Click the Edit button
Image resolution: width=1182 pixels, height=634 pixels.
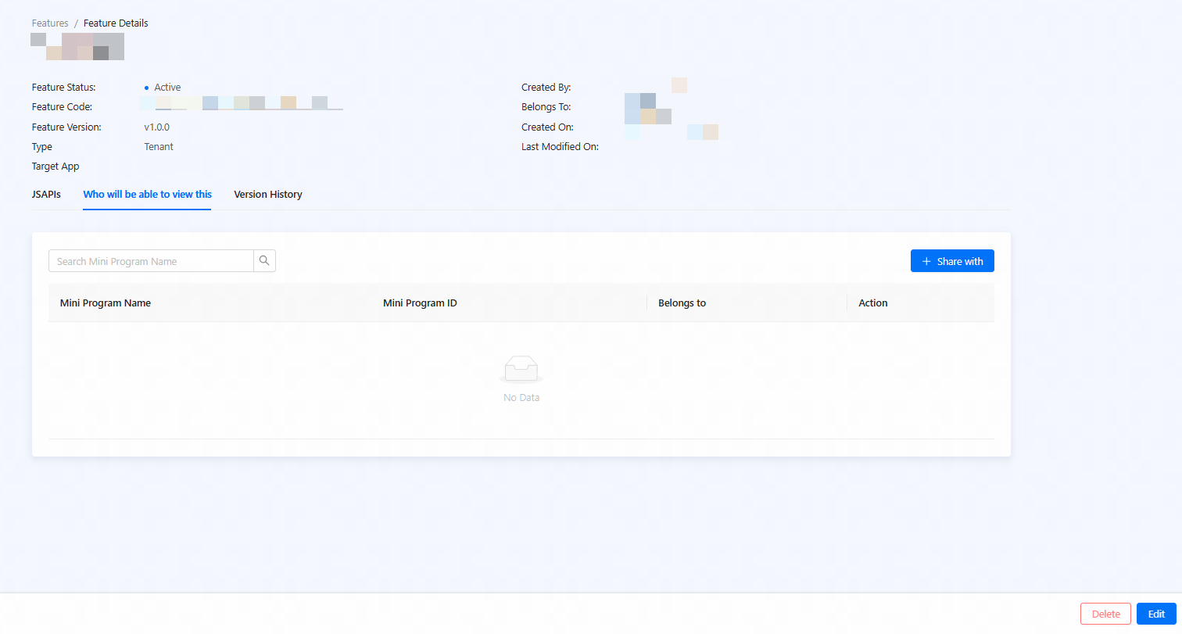coord(1156,614)
